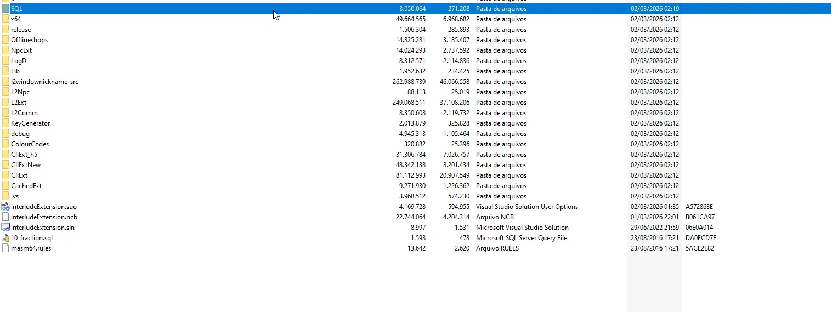The width and height of the screenshot is (838, 312).
Task: Click the CachedExt folder icon
Action: [x=5, y=186]
